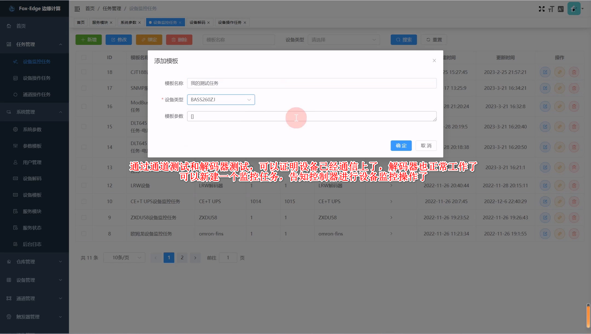Collapse the 系统管理 sidebar section
This screenshot has width=591, height=334.
(34, 112)
